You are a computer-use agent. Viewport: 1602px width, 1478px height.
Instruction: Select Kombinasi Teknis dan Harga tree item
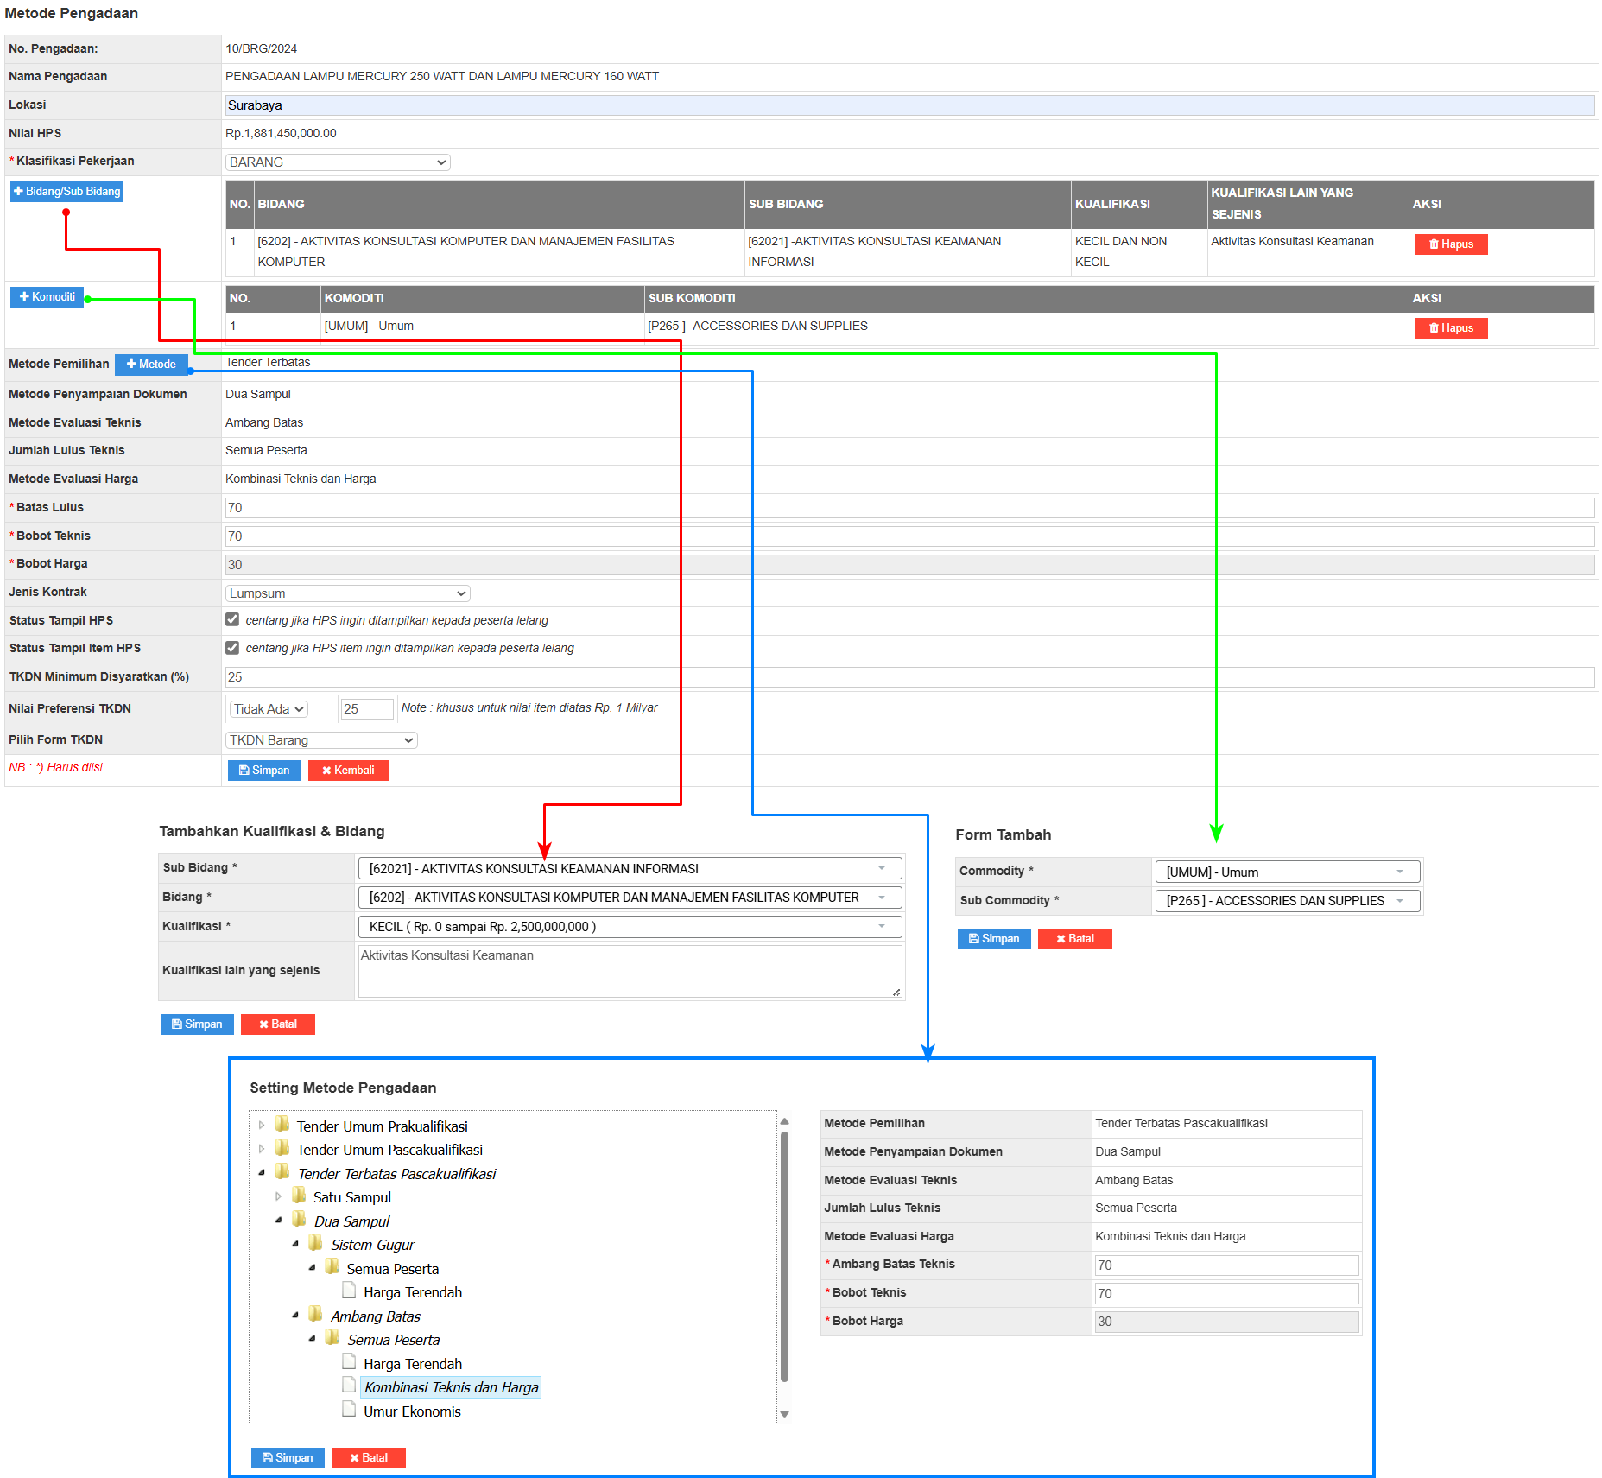[451, 1387]
